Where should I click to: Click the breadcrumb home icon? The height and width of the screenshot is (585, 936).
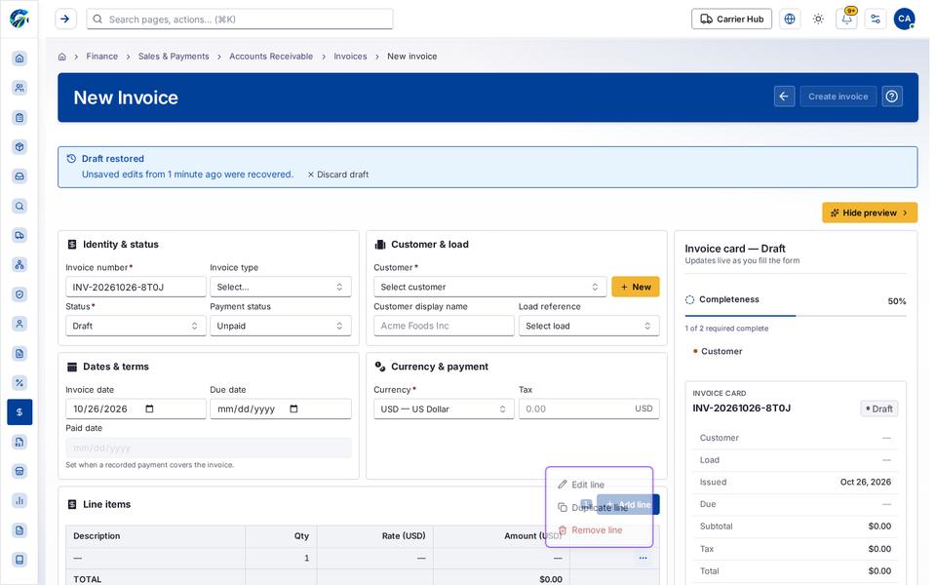pyautogui.click(x=61, y=57)
